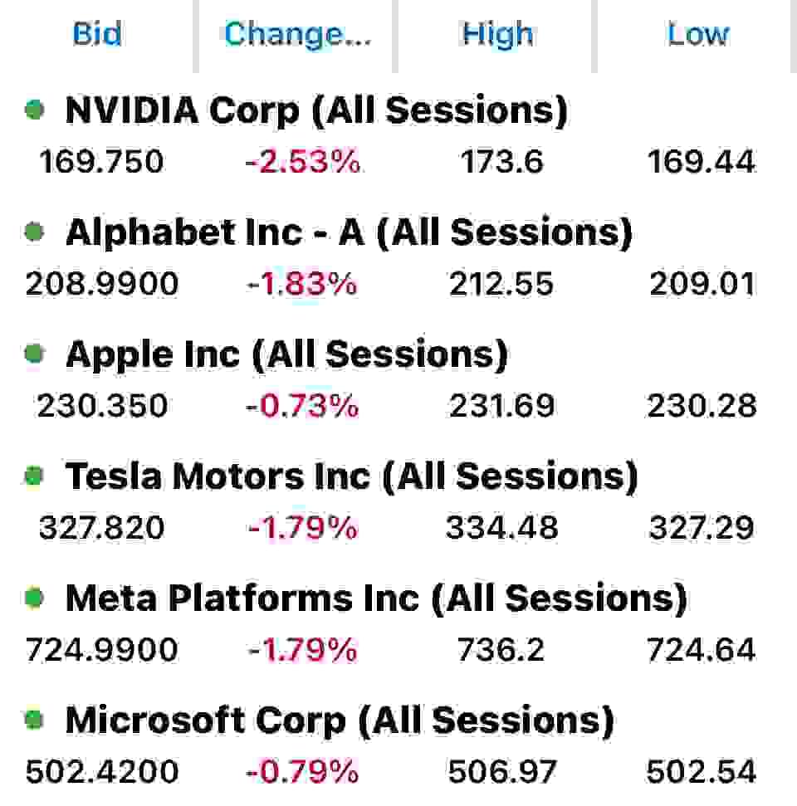Sort the list by the Bid column

click(97, 34)
